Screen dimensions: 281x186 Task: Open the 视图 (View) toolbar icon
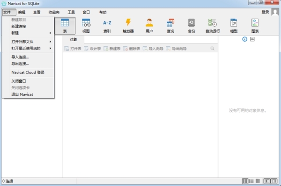(x=86, y=26)
